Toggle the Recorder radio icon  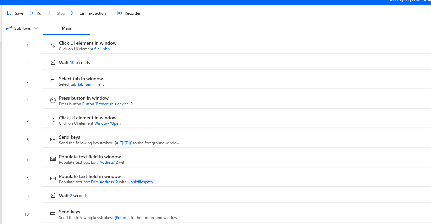(119, 13)
